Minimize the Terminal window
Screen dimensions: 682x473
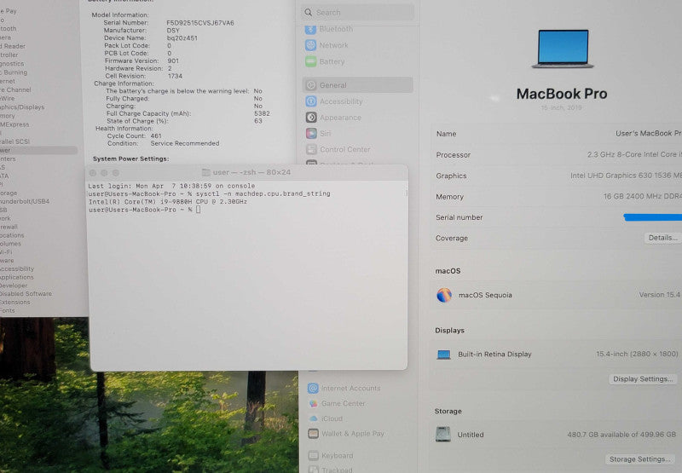click(104, 173)
